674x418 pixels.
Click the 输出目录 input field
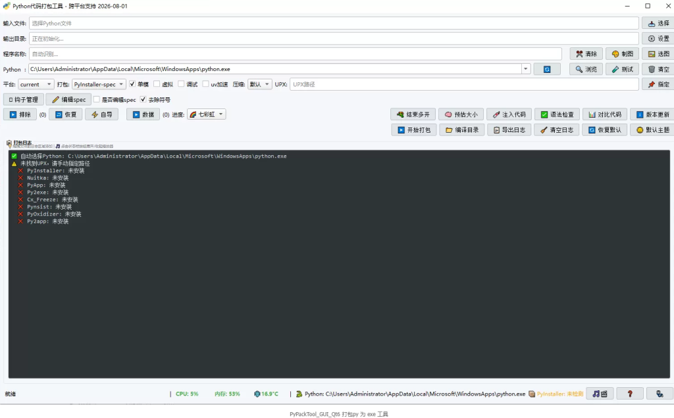(334, 39)
